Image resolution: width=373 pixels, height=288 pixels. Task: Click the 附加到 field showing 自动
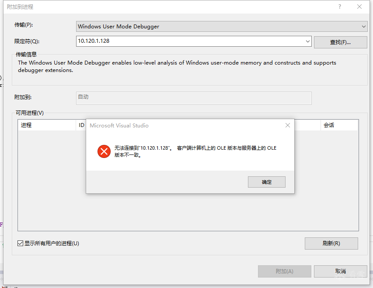click(x=194, y=98)
